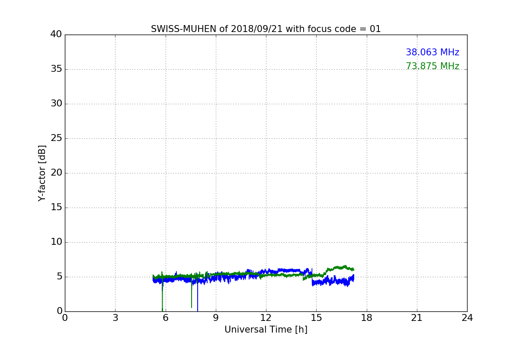Click the Universal Time [h] axis label

pos(266,330)
